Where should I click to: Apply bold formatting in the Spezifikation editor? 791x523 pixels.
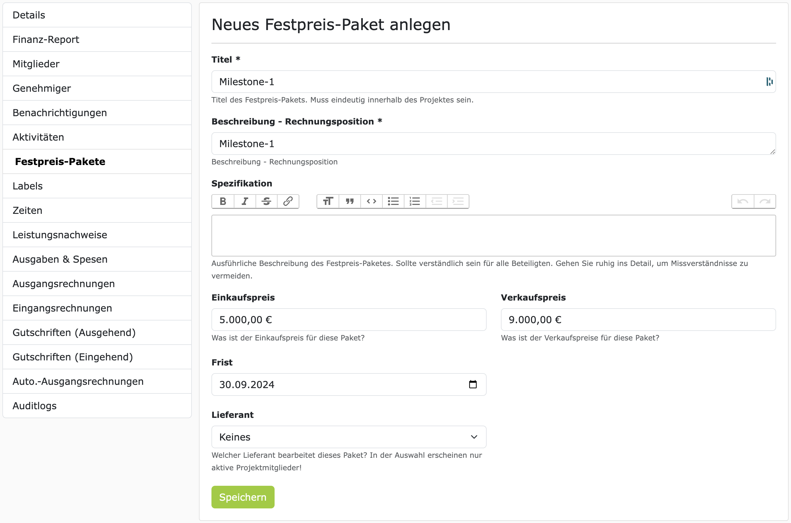(x=222, y=201)
